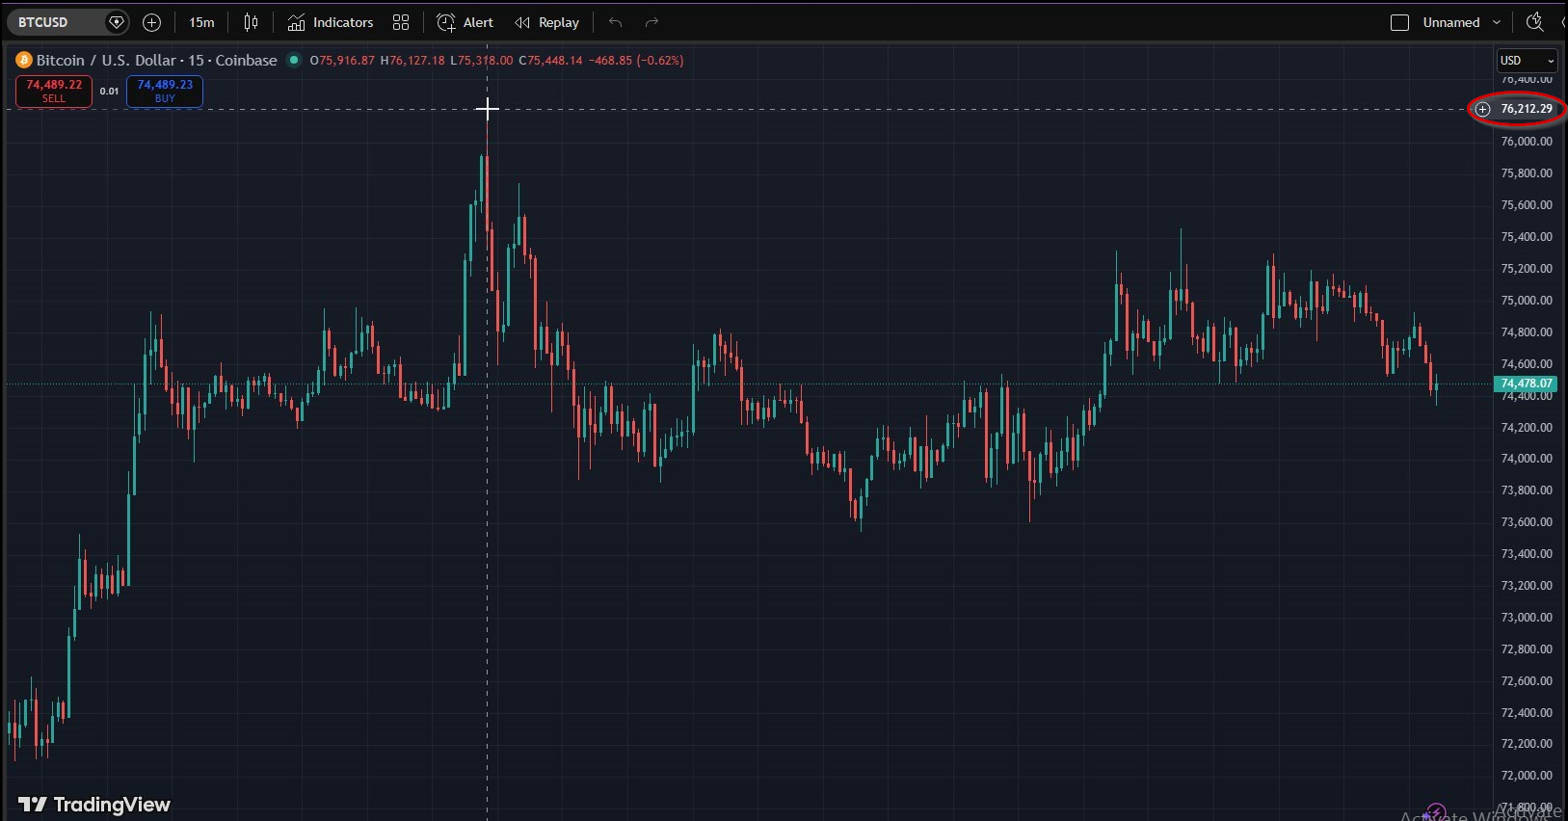The width and height of the screenshot is (1568, 821).
Task: Click the redo arrow icon
Action: tap(651, 22)
